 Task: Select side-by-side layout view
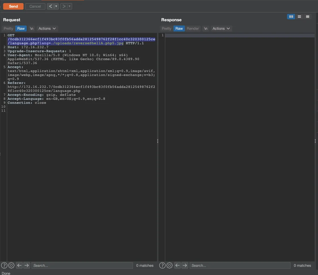[x=291, y=17]
